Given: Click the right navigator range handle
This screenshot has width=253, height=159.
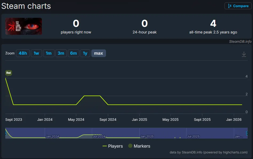Looking at the screenshot, I should click(x=247, y=133).
